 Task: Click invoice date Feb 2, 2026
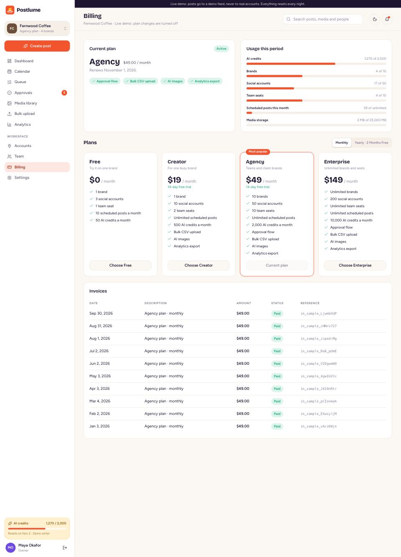(100, 414)
